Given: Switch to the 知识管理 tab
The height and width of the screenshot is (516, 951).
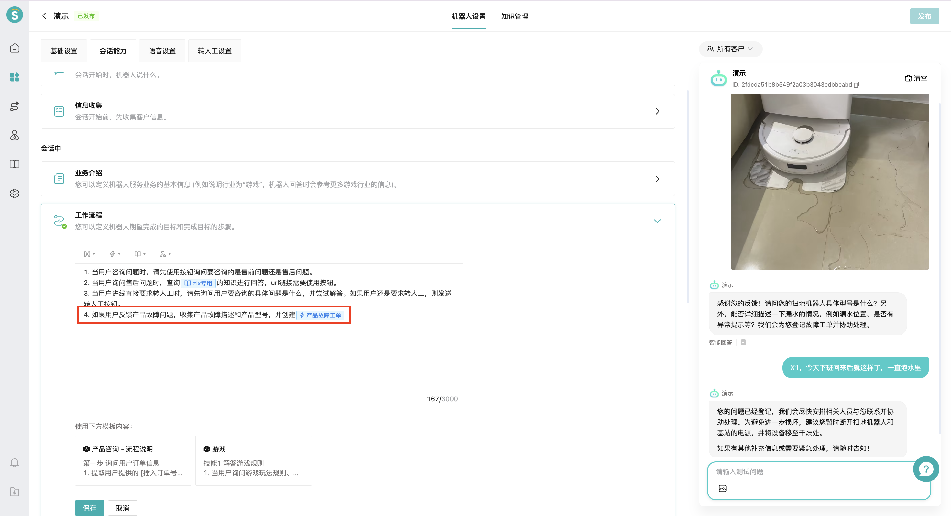Looking at the screenshot, I should pyautogui.click(x=514, y=16).
